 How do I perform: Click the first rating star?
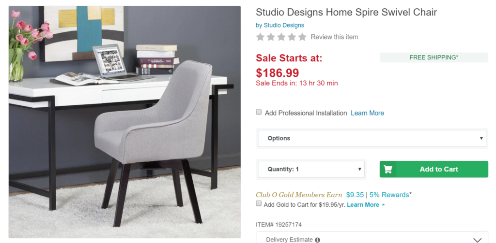coord(260,37)
